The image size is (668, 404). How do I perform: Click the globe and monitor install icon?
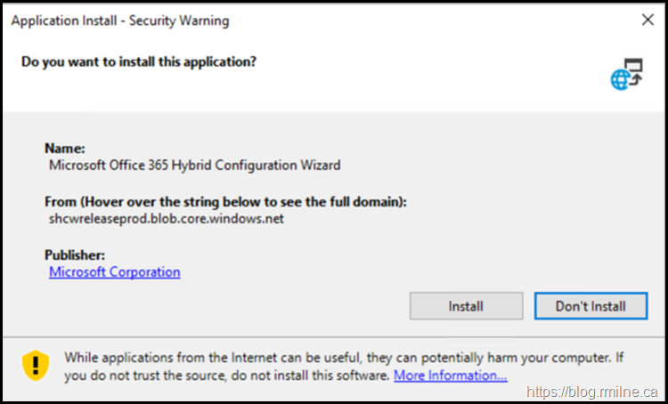tap(626, 76)
